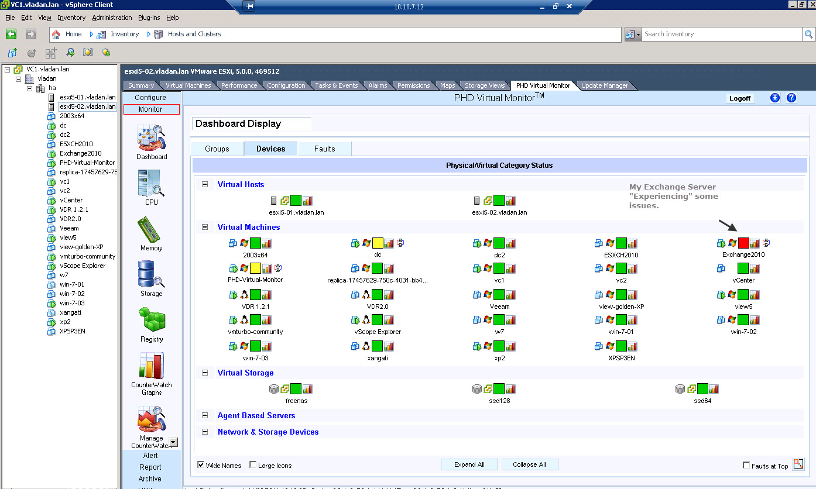Open the bar chart icon for ssd128
816x489 pixels.
tap(510, 389)
